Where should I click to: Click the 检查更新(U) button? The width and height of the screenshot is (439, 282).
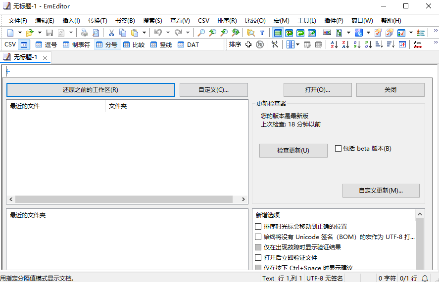click(x=293, y=151)
